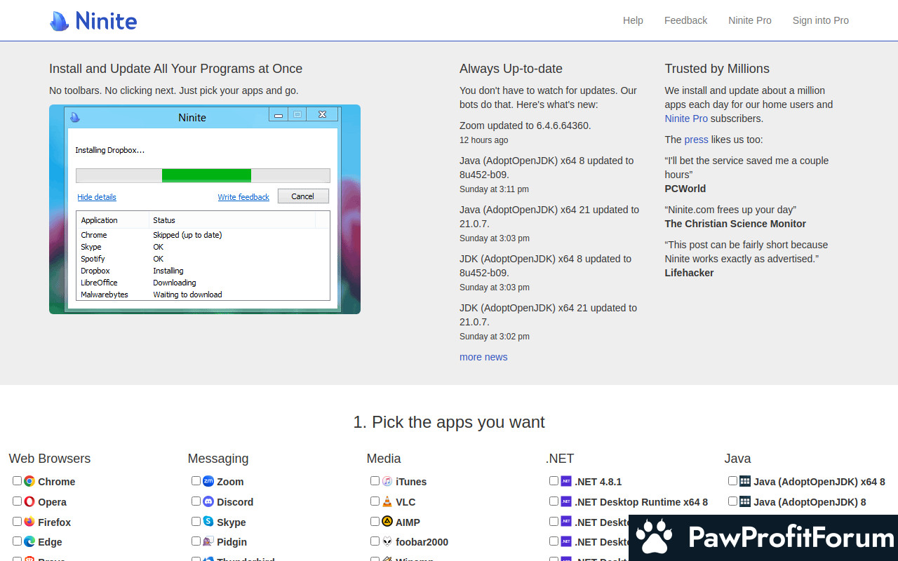Click Sign into Pro
The image size is (898, 561).
pos(821,20)
